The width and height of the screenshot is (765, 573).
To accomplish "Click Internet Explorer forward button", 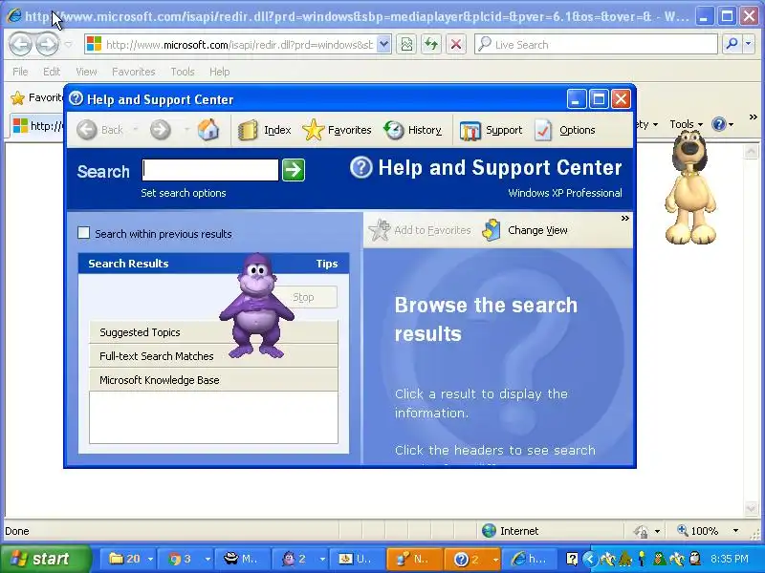I will 47,44.
